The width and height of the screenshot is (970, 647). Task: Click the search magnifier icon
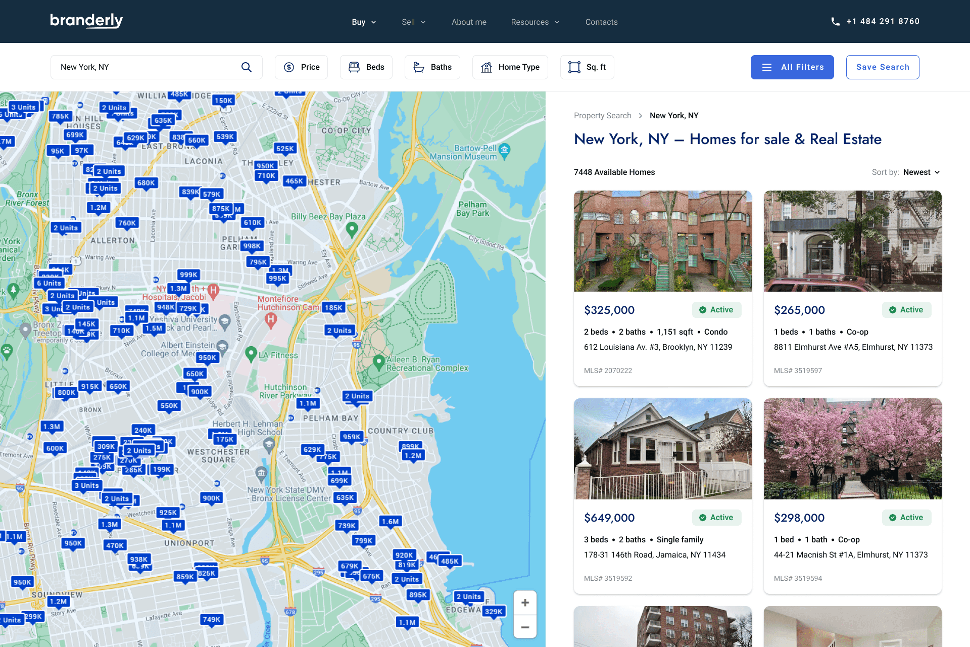(x=247, y=67)
